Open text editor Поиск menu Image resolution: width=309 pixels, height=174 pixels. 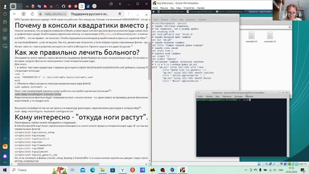point(174,20)
